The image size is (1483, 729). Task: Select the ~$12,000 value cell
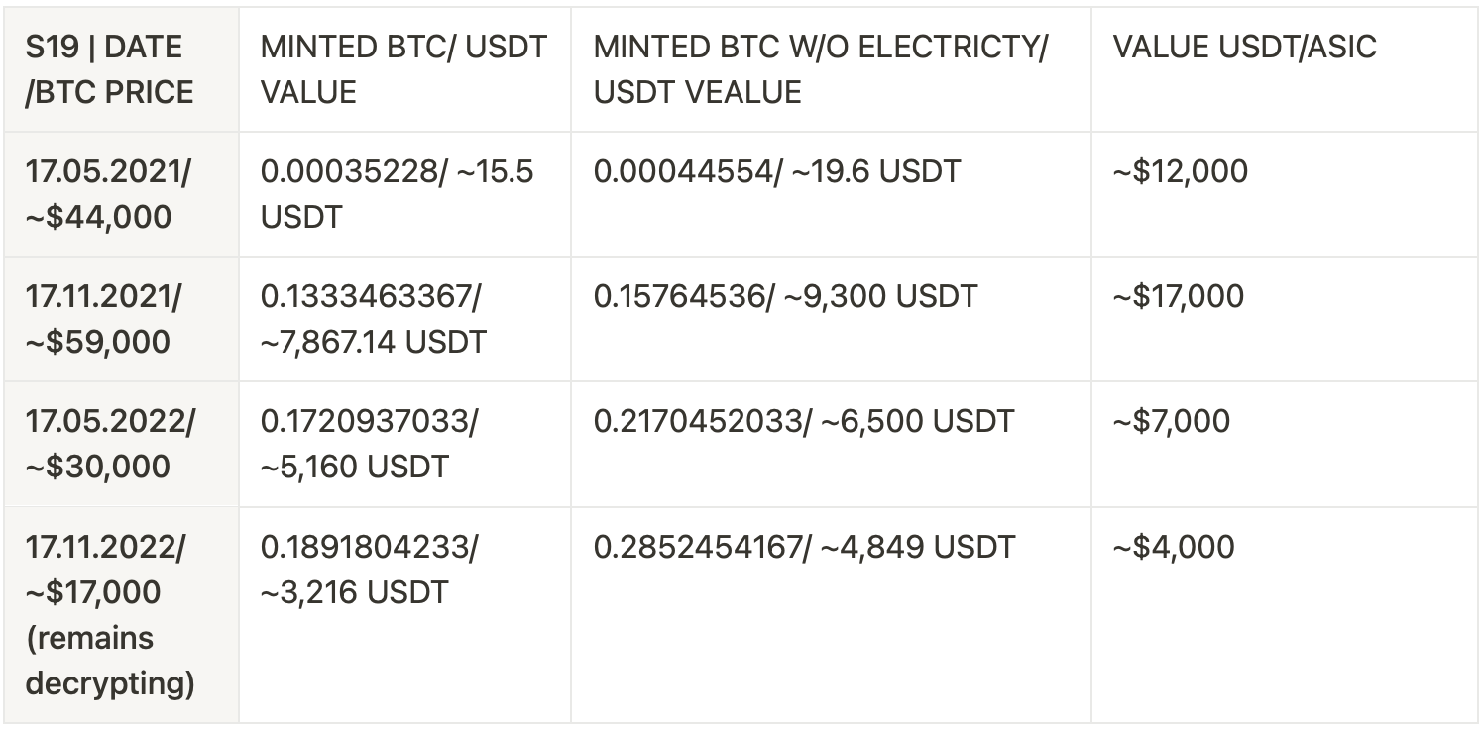pyautogui.click(x=1284, y=194)
